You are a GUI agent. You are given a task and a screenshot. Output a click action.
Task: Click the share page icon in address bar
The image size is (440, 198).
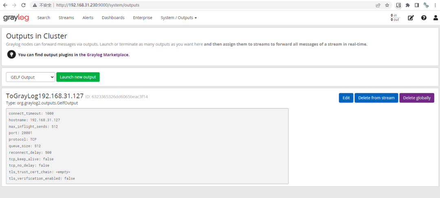378,5
